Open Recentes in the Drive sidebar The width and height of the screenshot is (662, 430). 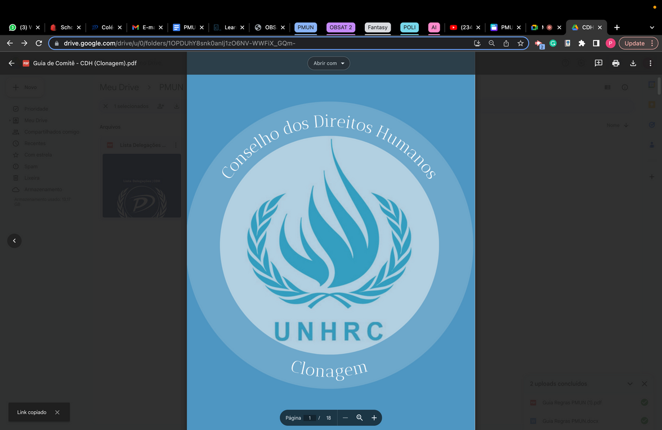35,143
